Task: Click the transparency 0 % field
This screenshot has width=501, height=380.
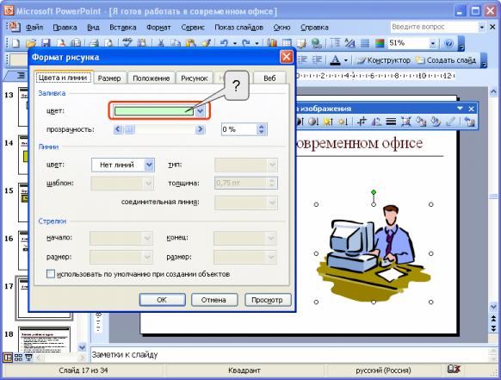Action: [239, 129]
